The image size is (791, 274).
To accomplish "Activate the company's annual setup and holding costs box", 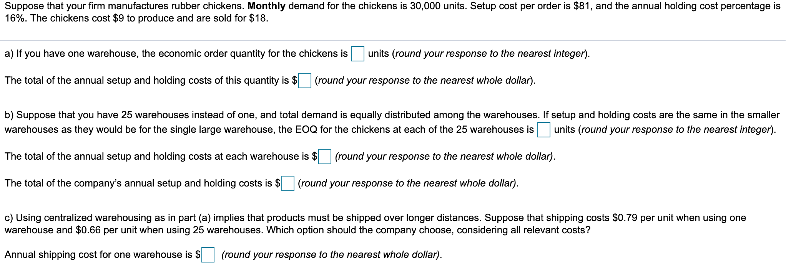I will pos(288,183).
